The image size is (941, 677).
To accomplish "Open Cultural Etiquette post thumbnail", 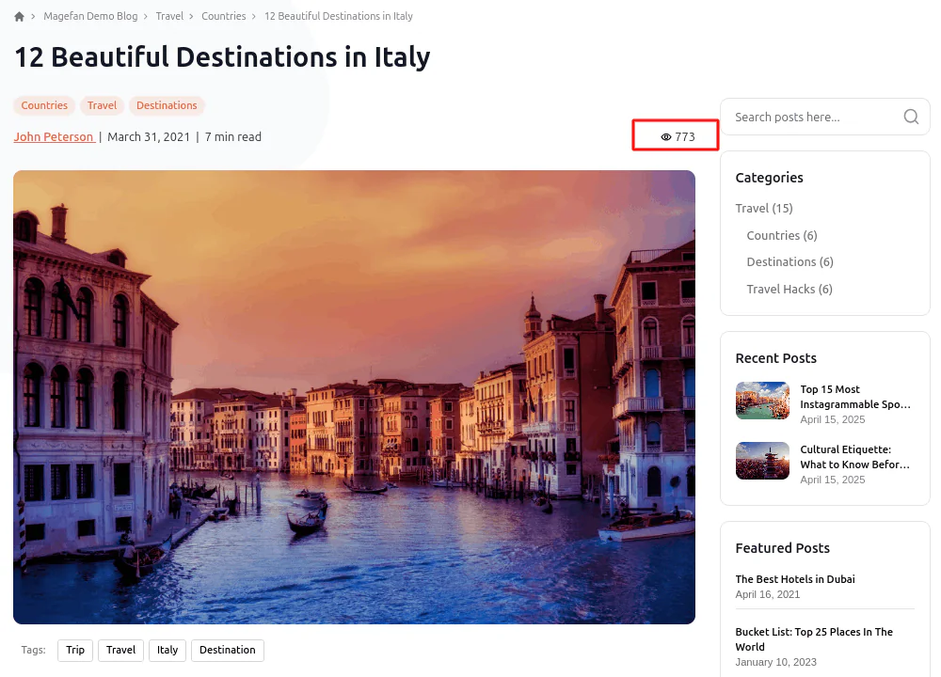I will (762, 461).
